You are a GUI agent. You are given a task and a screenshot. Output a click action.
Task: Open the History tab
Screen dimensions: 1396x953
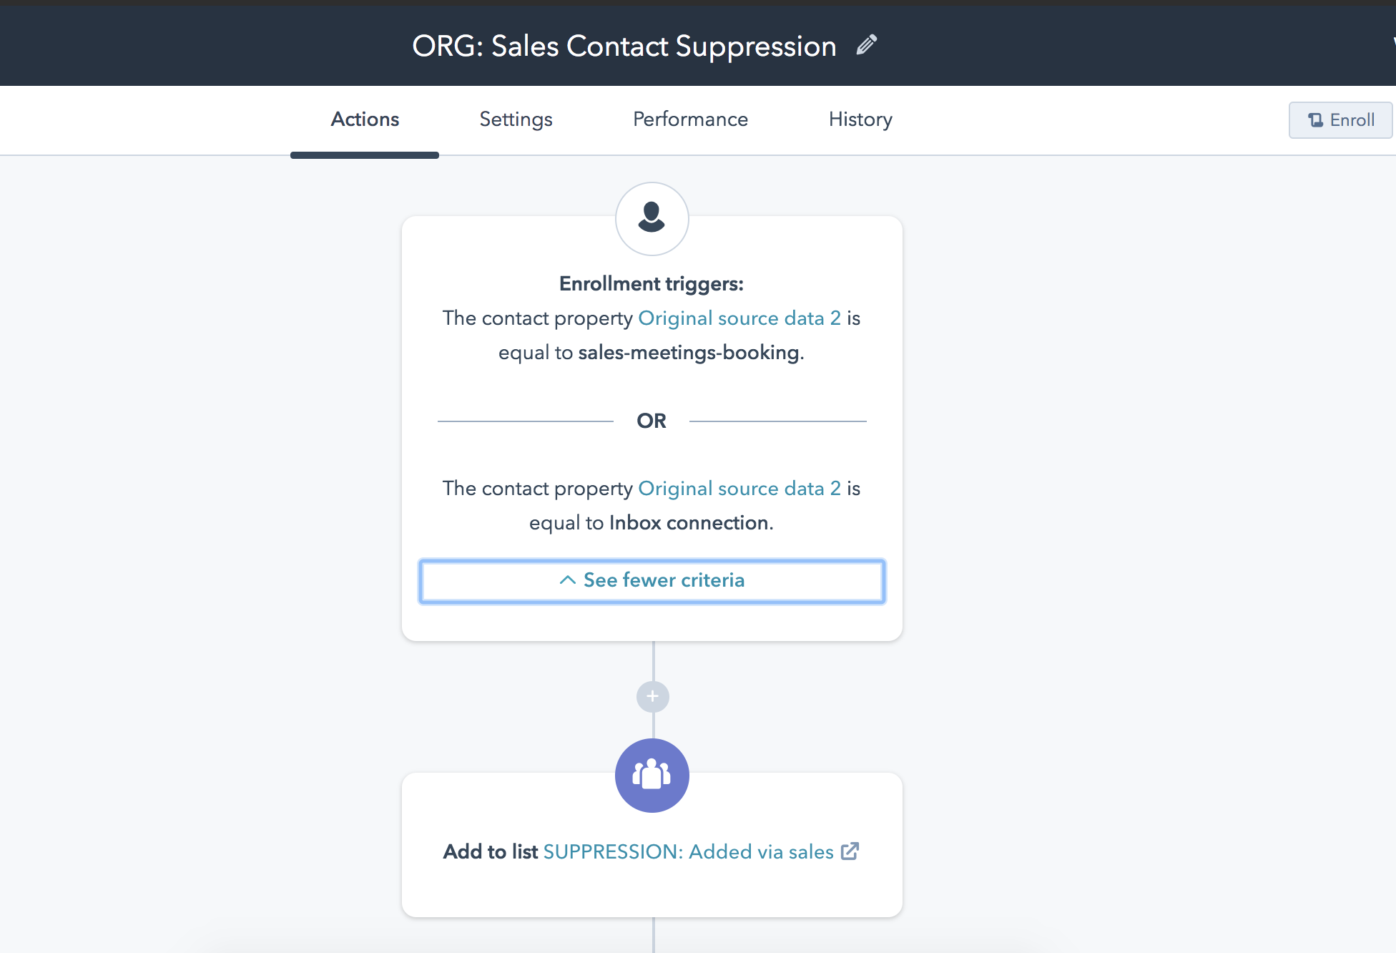pos(860,119)
